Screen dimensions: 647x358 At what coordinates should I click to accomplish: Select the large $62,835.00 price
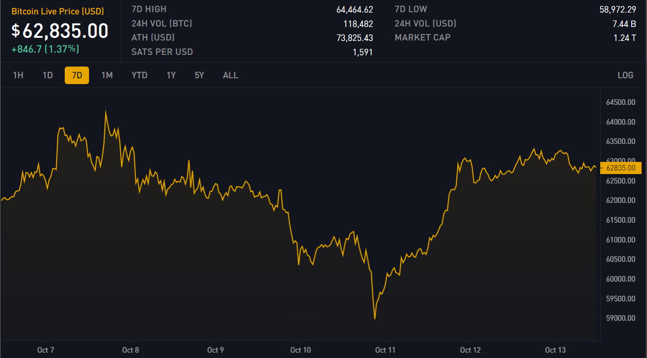[x=60, y=31]
